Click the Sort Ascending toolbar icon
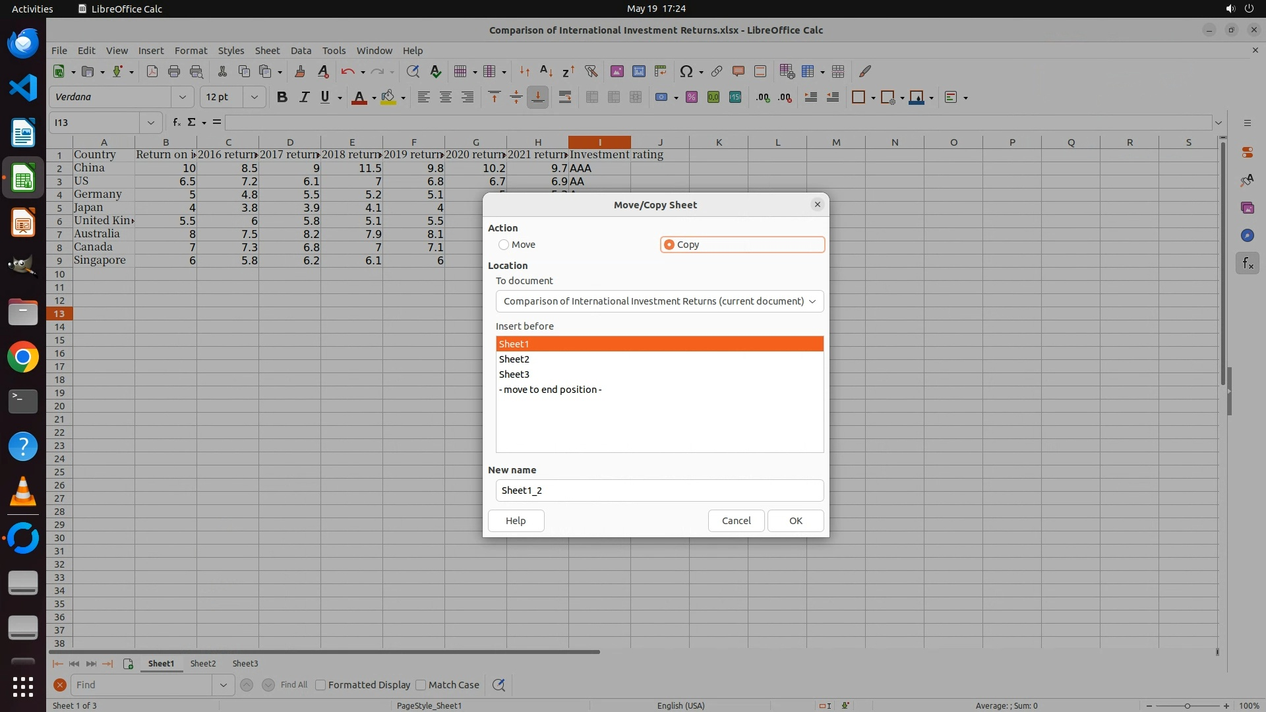 click(546, 71)
